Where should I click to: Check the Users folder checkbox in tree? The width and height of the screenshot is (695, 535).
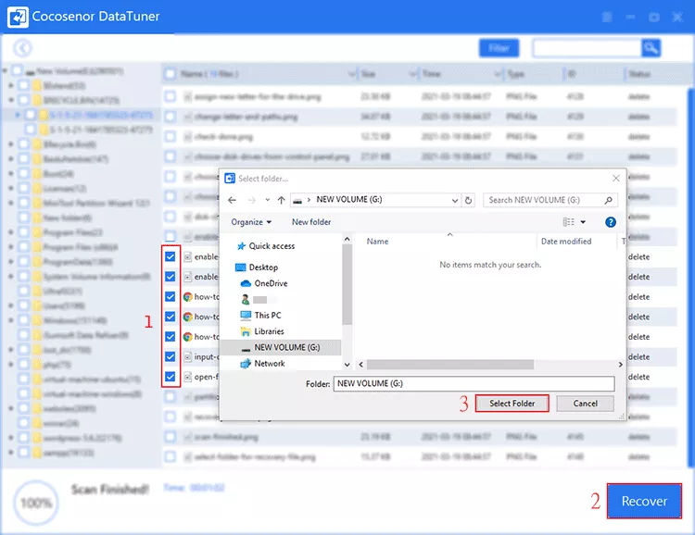coord(24,305)
